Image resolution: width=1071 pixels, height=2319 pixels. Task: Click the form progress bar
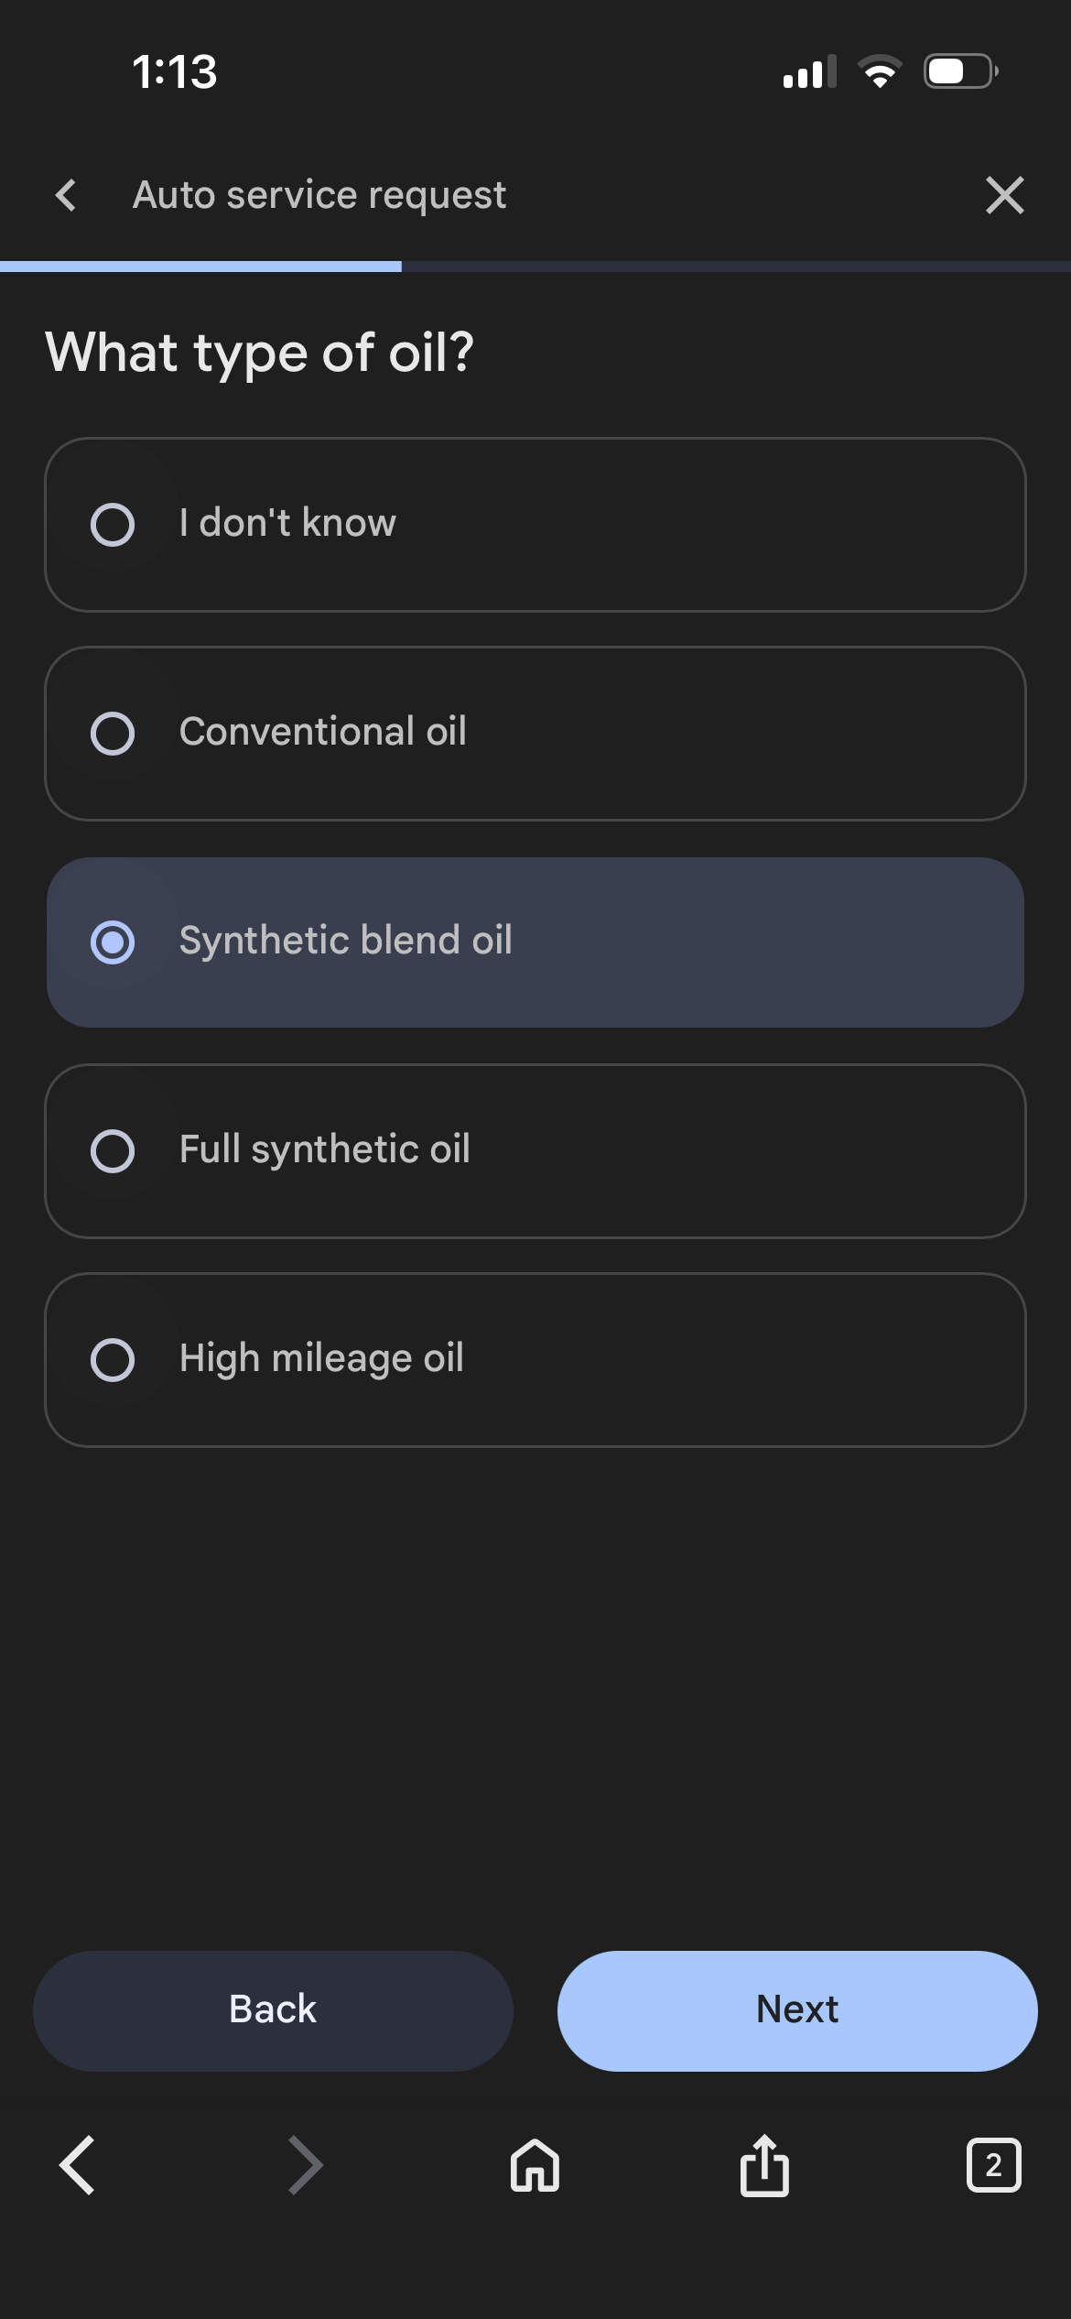(535, 267)
